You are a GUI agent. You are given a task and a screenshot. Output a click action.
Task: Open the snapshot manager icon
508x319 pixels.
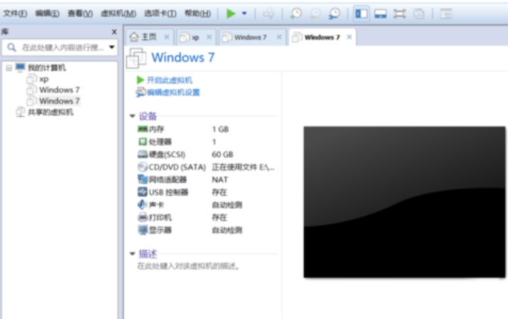(334, 13)
